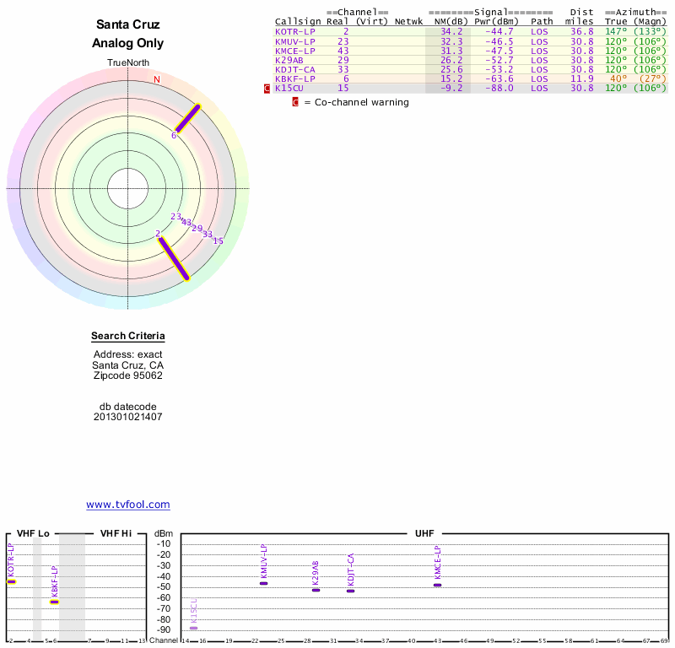
Task: Select the KBKF-LP marker in VHF Lo chart
Action: [x=54, y=602]
